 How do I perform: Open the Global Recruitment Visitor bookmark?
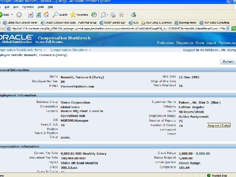click(x=20, y=23)
